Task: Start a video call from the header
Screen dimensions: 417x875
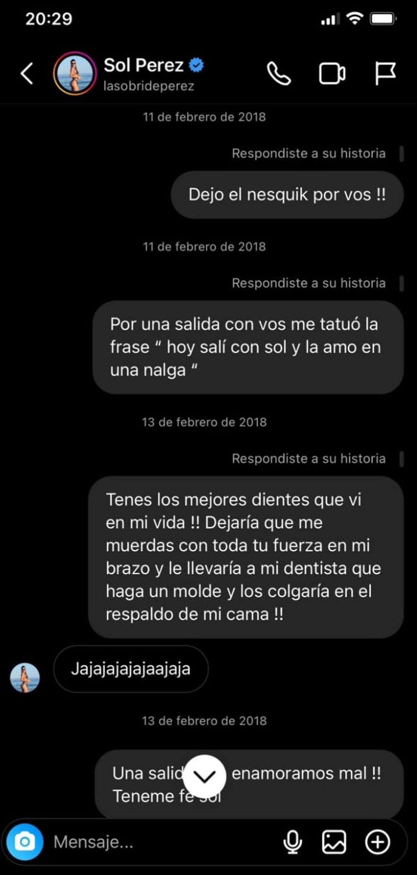Action: point(332,74)
